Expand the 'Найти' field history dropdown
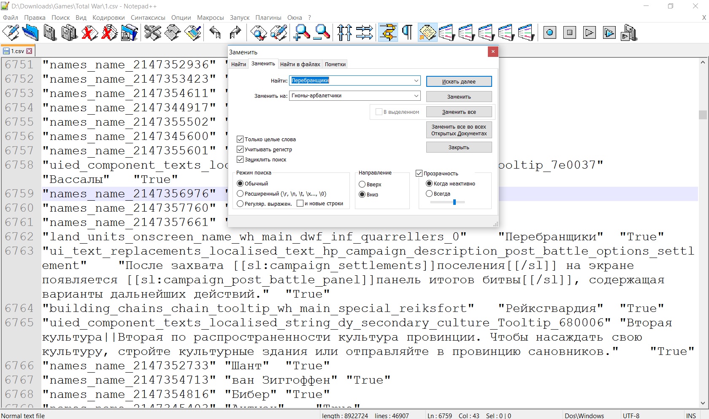 [416, 81]
